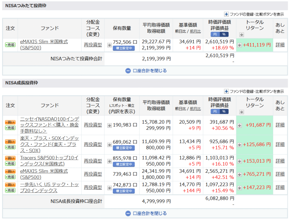The image size is (289, 220).
Task: Open eMAXIS Slim 米国株式 fund in growth table
Action: coord(44,174)
